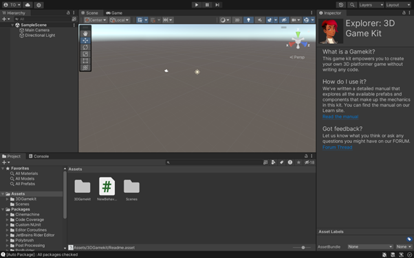Open the draw mode shading dropdown
Viewport: 414px width, 258px height.
tap(225, 20)
